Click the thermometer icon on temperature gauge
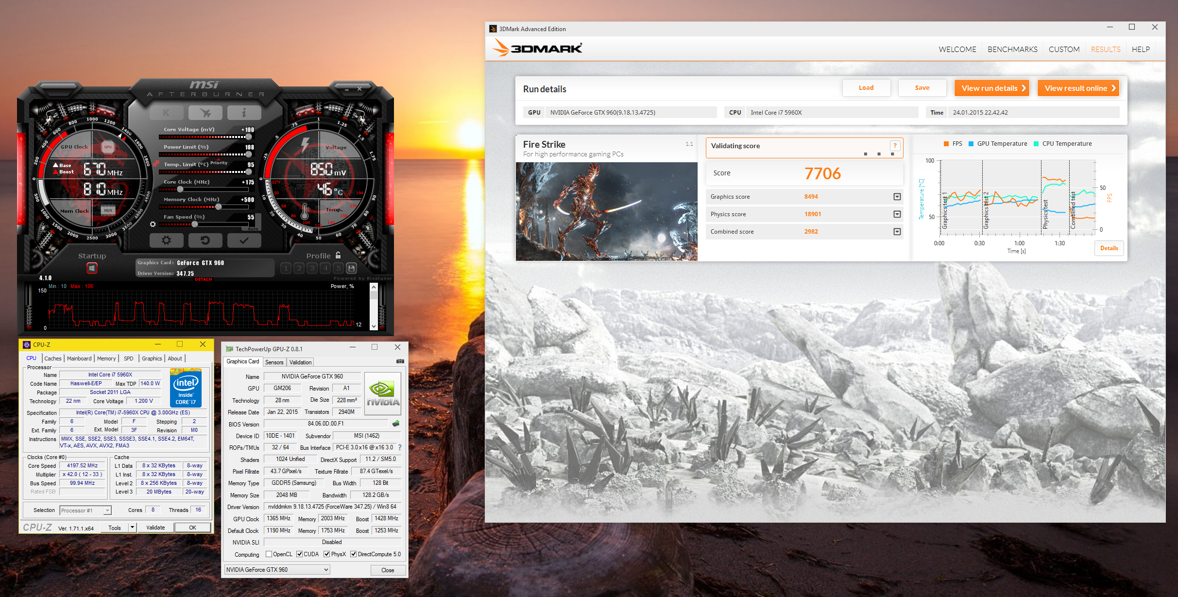Image resolution: width=1178 pixels, height=597 pixels. 305,211
